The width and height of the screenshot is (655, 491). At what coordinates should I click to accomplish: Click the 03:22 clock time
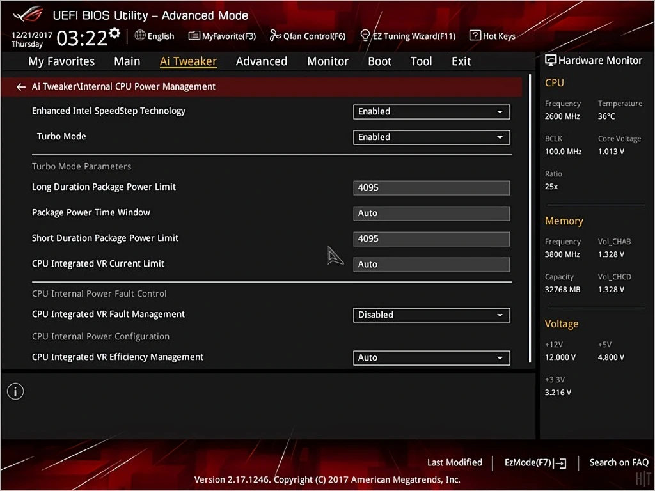(82, 38)
